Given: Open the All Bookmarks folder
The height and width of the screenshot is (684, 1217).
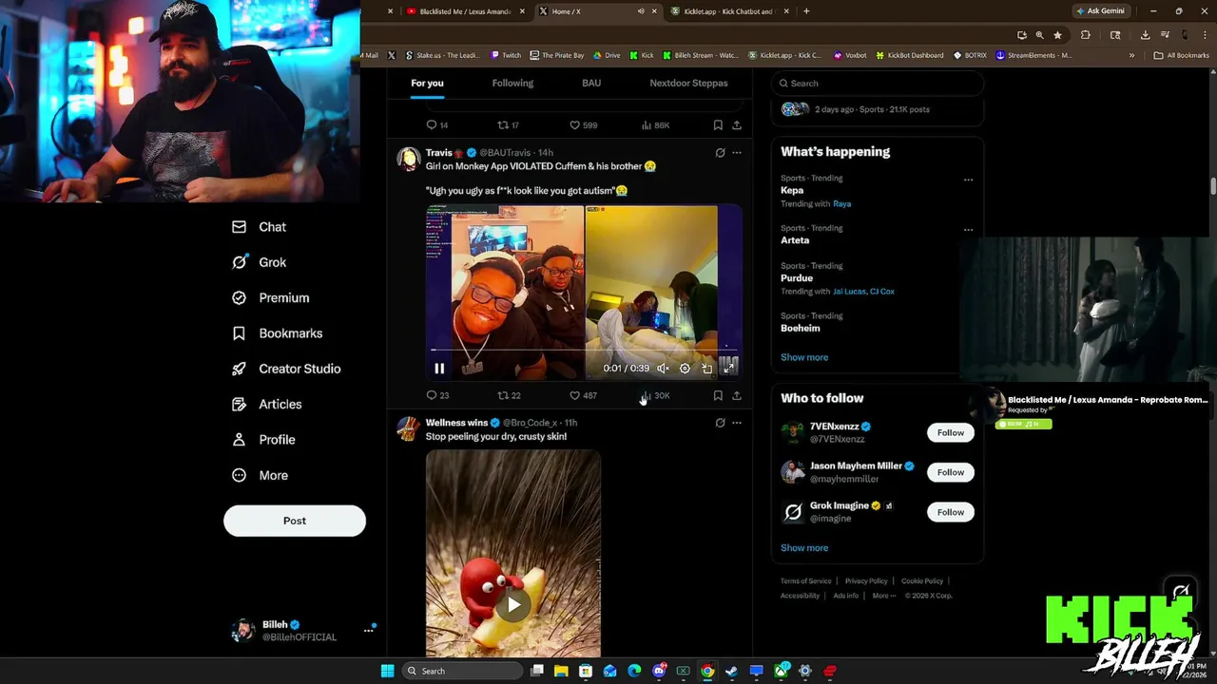Looking at the screenshot, I should click(1181, 55).
